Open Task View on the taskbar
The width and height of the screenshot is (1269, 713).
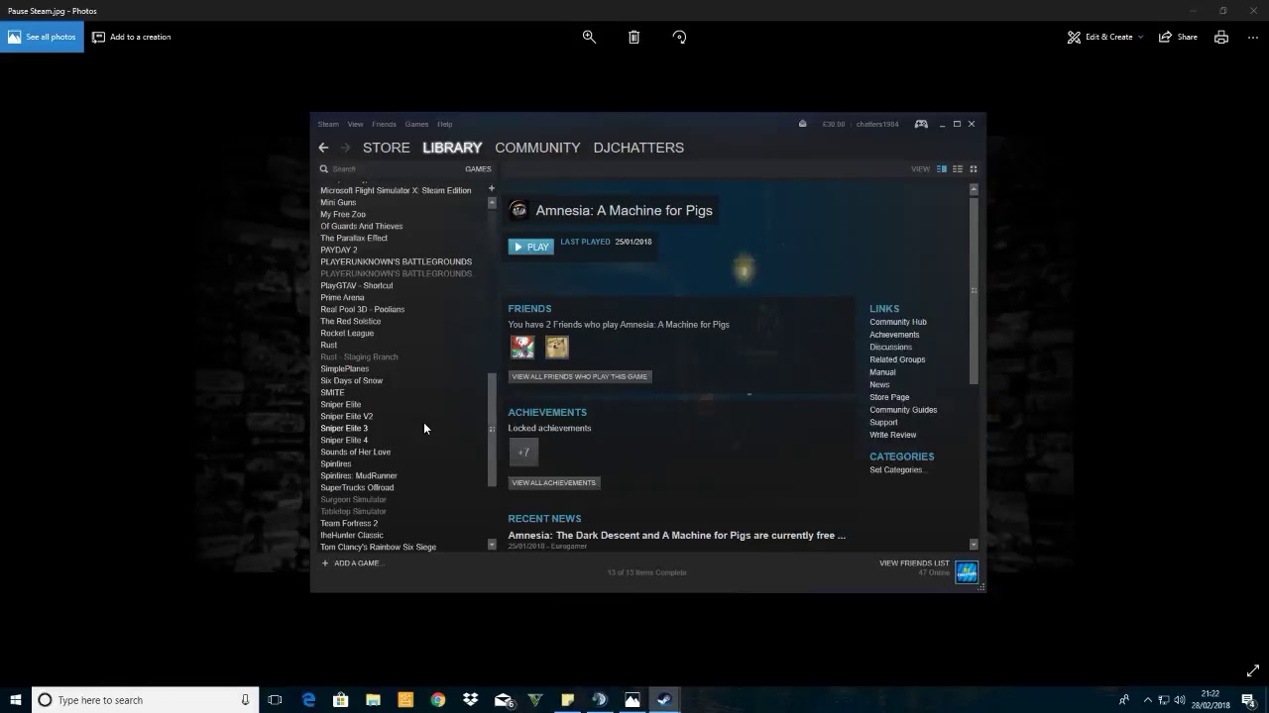tap(275, 700)
